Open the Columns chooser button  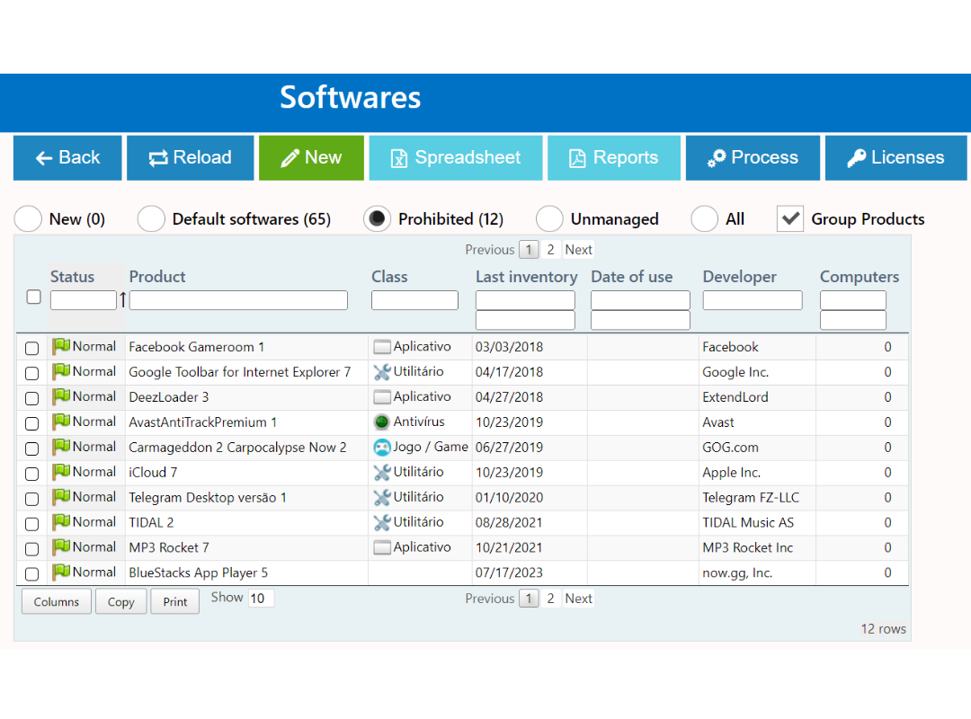(x=57, y=602)
